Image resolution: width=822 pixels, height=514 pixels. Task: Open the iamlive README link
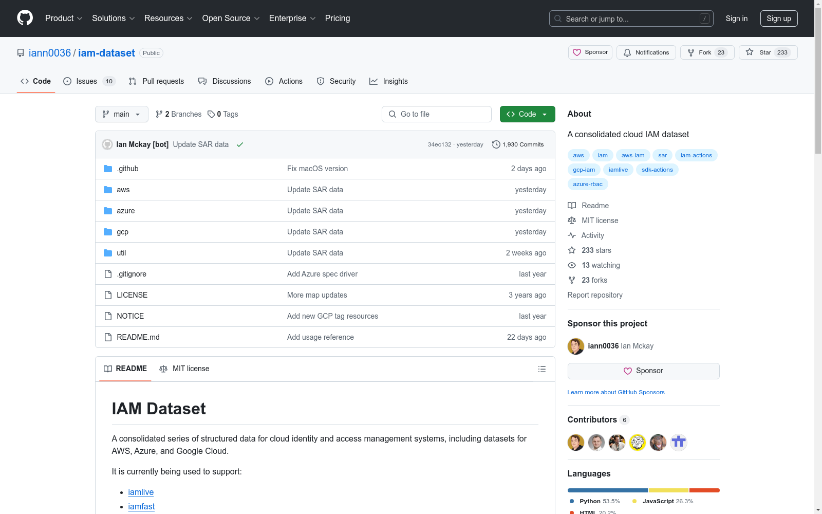coord(141,492)
